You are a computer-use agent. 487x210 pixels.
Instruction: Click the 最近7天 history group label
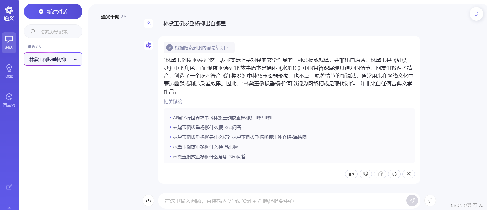[x=35, y=47]
